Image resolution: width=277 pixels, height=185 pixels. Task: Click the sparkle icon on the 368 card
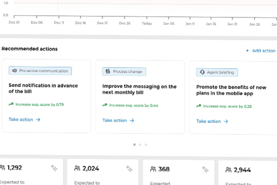pos(205,169)
